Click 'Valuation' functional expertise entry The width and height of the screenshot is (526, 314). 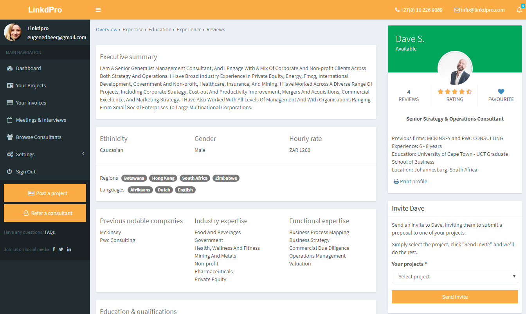coord(300,264)
